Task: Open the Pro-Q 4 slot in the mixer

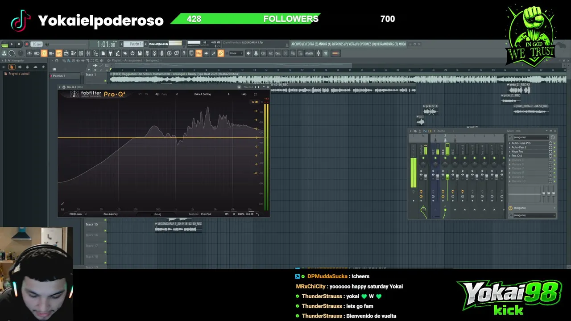Action: (x=517, y=156)
